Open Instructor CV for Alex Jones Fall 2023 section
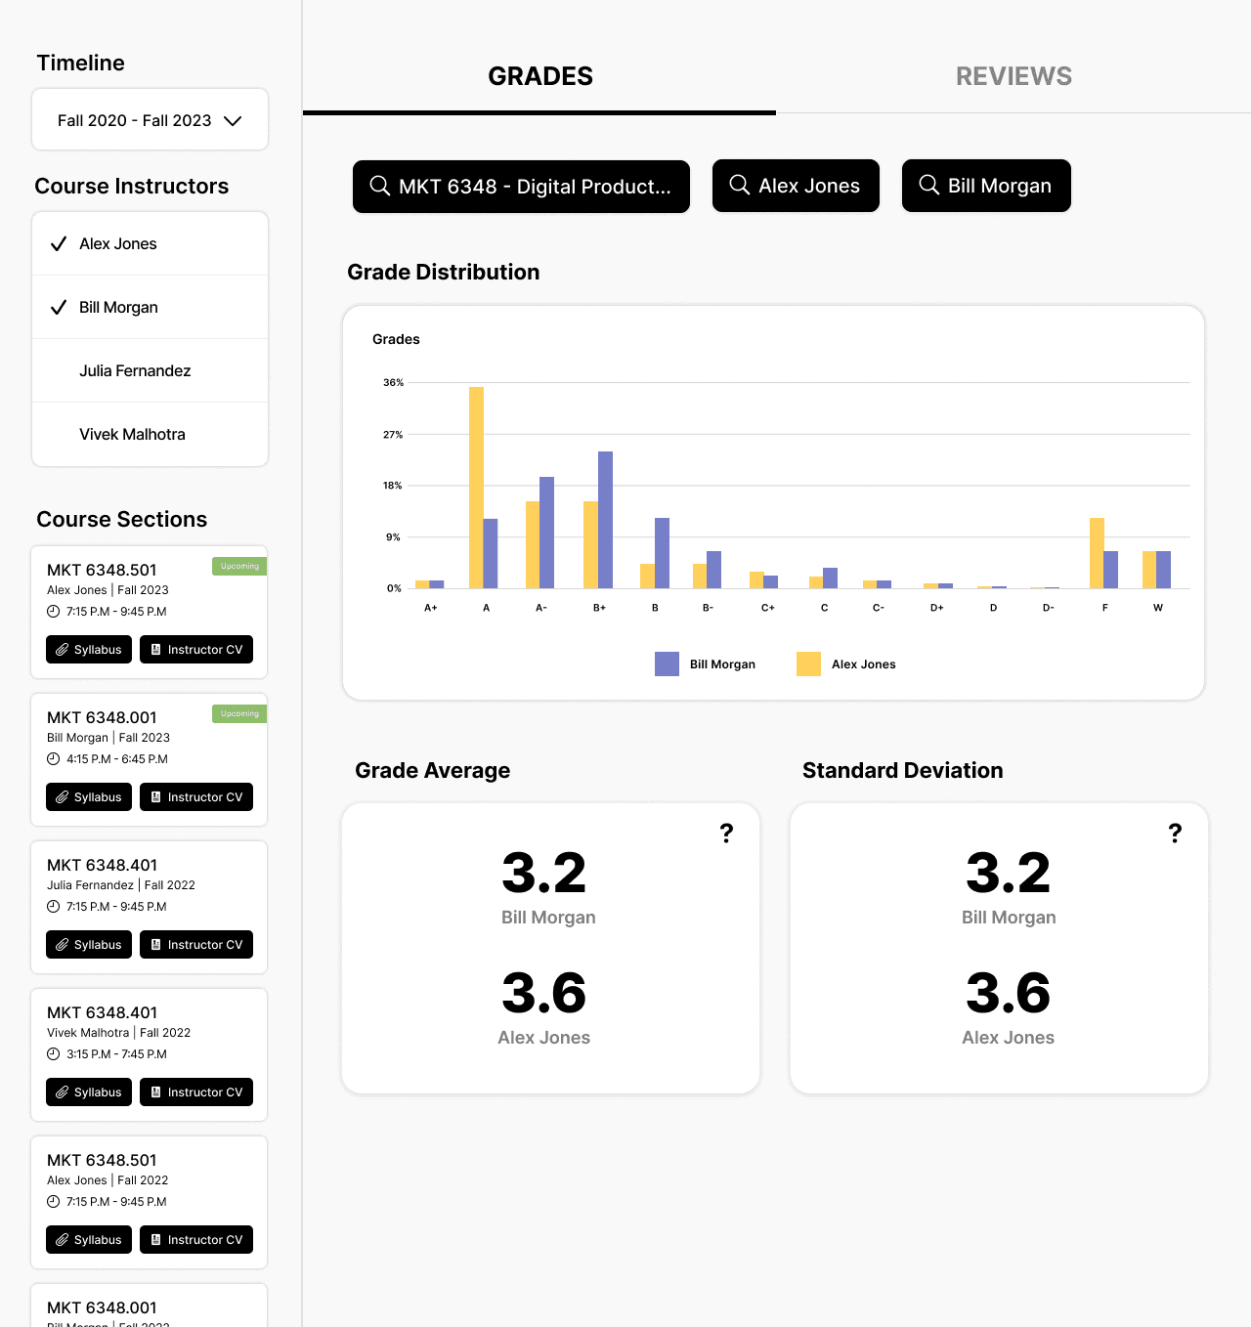 coord(196,650)
